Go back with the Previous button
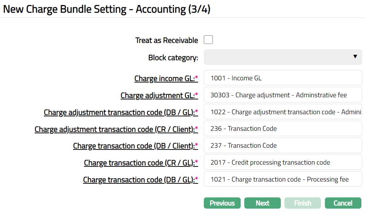This screenshot has height=214, width=365. pyautogui.click(x=222, y=203)
